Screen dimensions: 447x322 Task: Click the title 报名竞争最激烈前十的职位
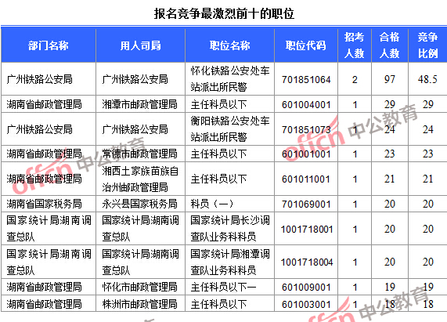(x=224, y=13)
